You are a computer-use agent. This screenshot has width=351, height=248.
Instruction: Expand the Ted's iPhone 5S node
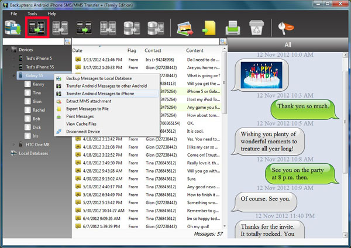click(x=13, y=67)
